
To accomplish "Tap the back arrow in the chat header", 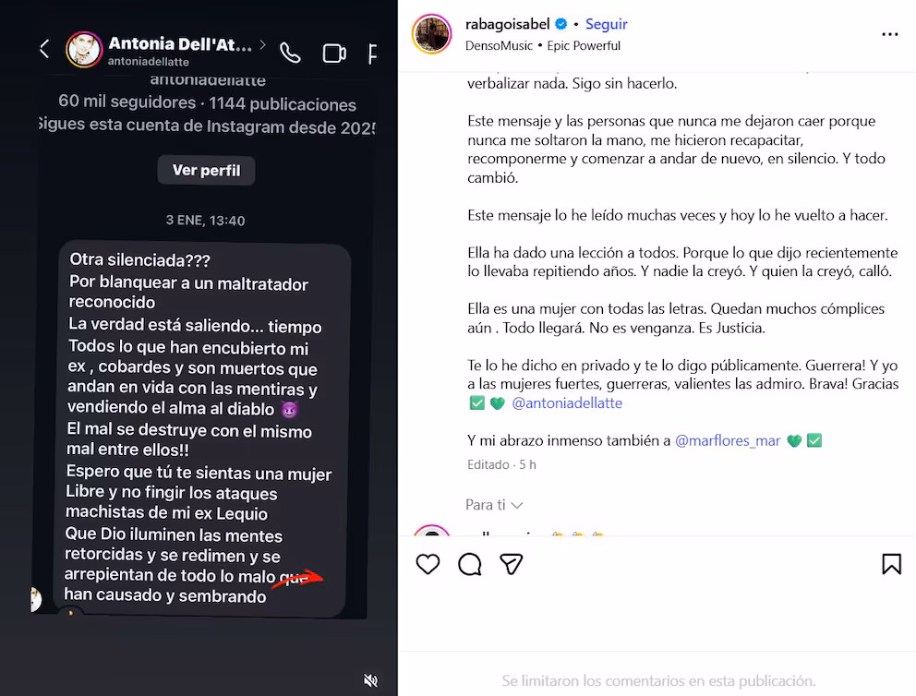I will tap(44, 49).
